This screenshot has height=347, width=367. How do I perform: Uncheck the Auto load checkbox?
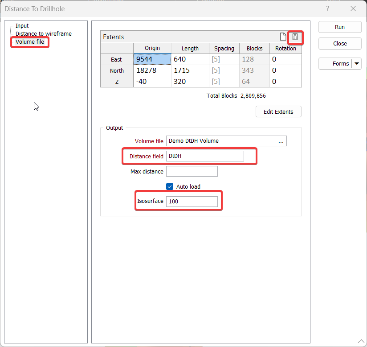click(x=170, y=186)
